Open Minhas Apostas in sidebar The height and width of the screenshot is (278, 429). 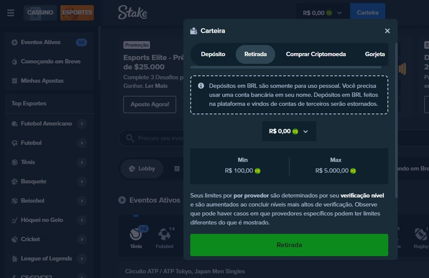pyautogui.click(x=49, y=81)
